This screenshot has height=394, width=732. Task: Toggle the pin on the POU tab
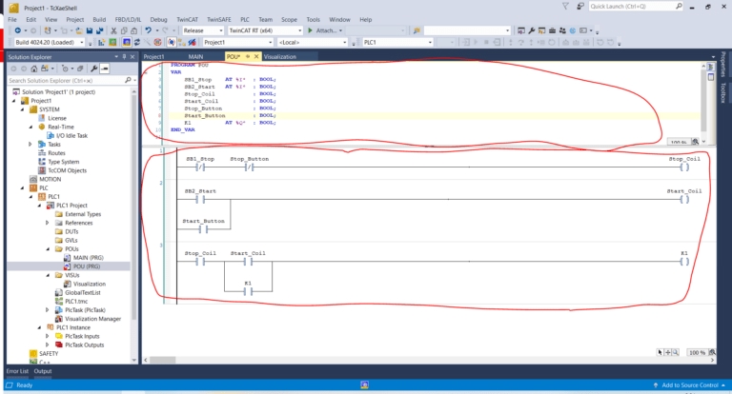(x=248, y=57)
